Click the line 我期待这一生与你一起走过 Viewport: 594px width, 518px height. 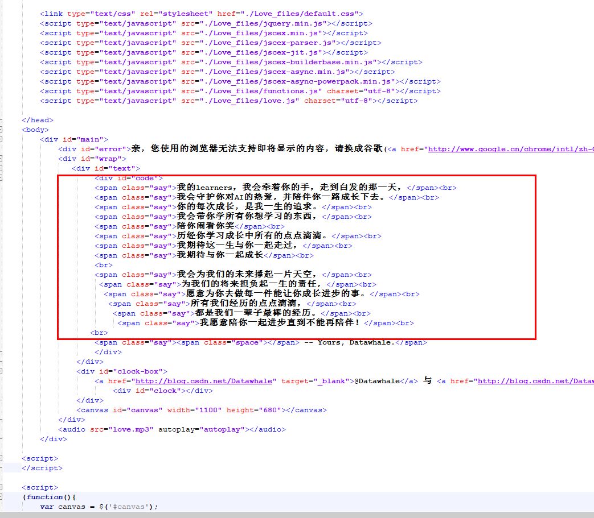coord(223,246)
